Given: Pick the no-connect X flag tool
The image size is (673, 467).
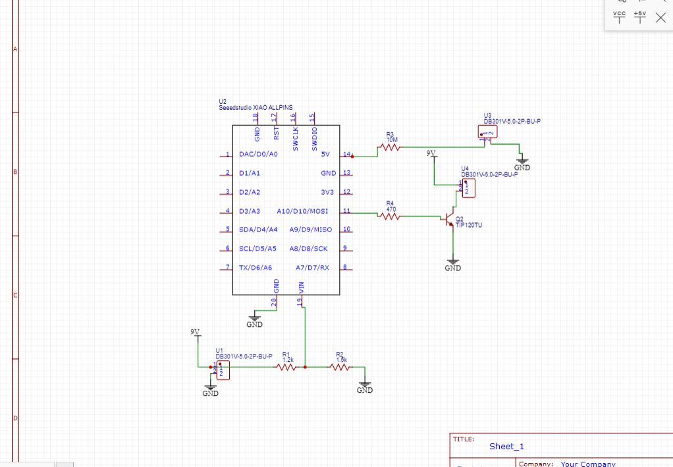Looking at the screenshot, I should (x=660, y=18).
